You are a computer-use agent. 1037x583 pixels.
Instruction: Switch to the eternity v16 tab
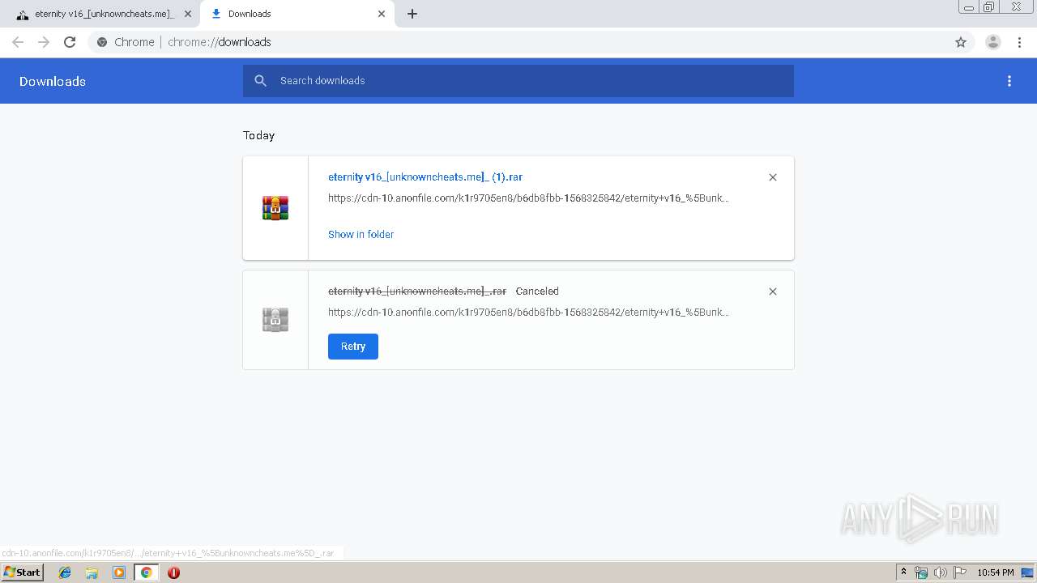(102, 14)
